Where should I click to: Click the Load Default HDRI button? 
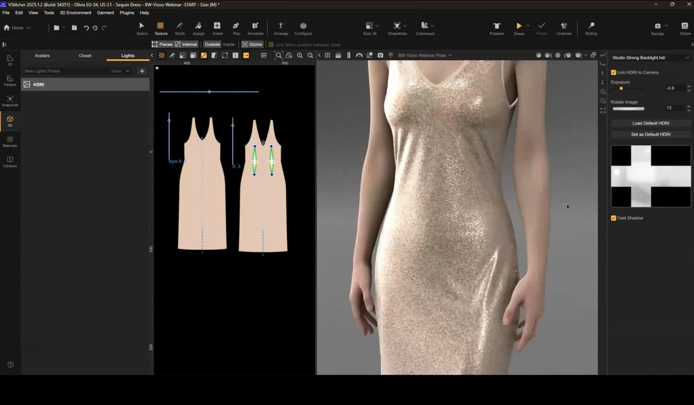(x=651, y=123)
